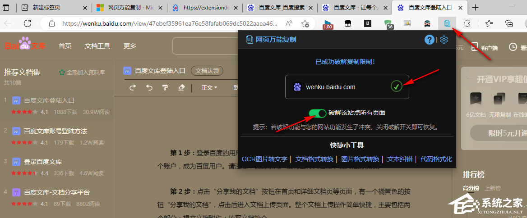Click the extension icon with 36 badge

(388, 24)
